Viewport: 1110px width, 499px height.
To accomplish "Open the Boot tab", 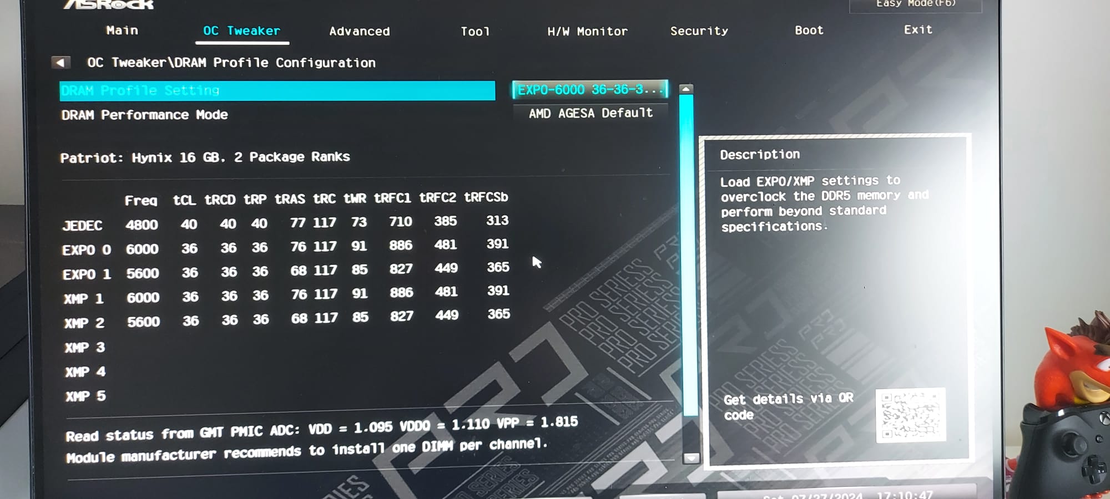I will click(x=809, y=30).
